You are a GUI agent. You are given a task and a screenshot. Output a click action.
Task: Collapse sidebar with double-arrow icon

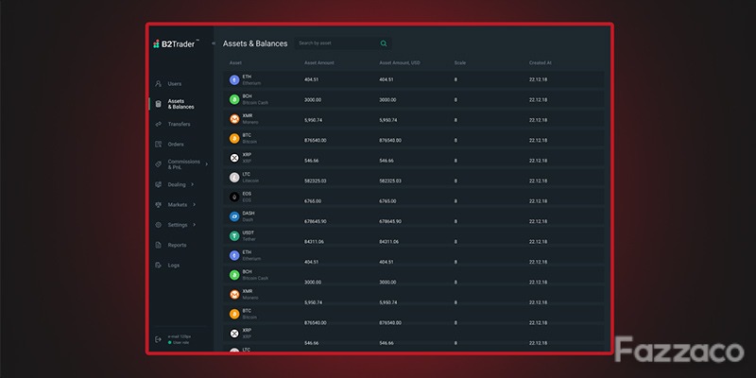(x=214, y=43)
